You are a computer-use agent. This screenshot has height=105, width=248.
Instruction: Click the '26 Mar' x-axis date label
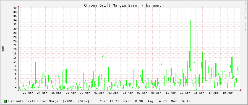pos(56,93)
